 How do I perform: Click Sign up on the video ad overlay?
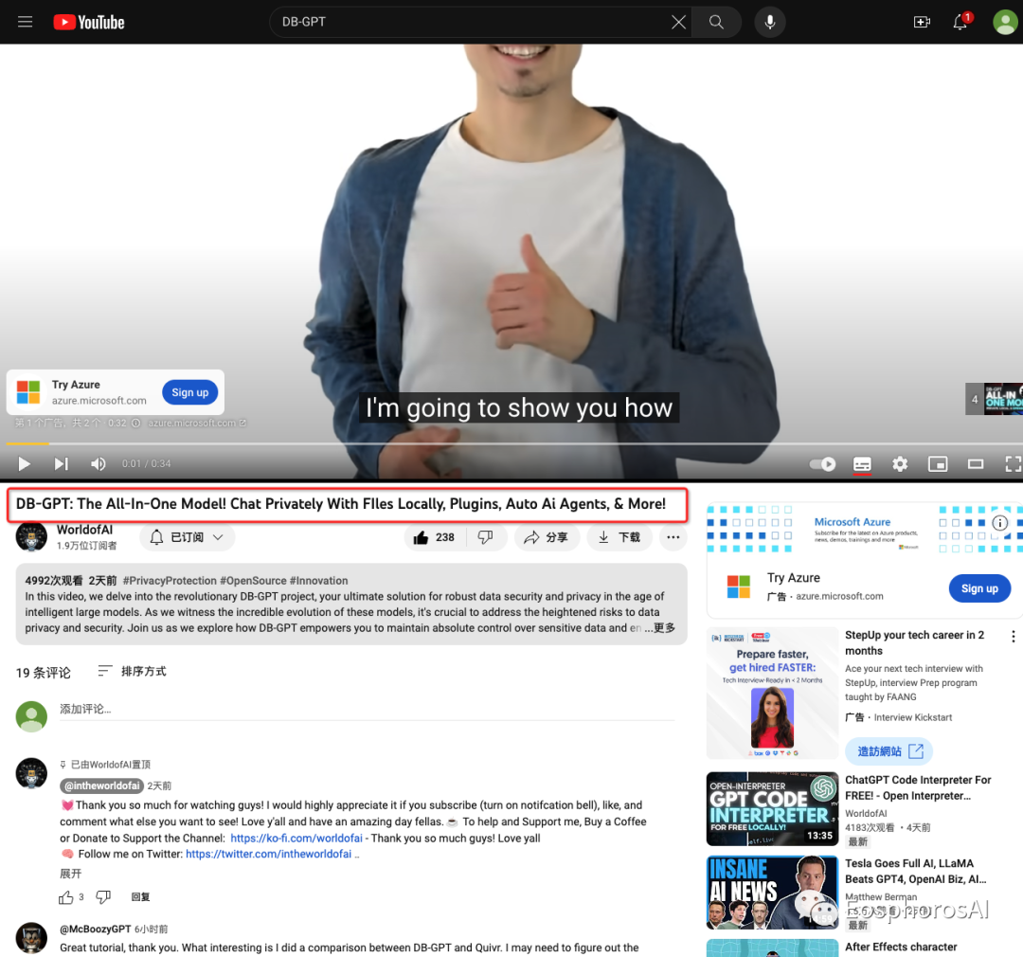189,392
